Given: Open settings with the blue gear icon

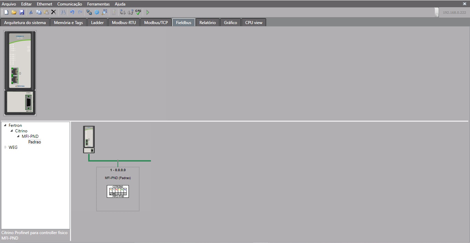Looking at the screenshot, I should click(97, 12).
